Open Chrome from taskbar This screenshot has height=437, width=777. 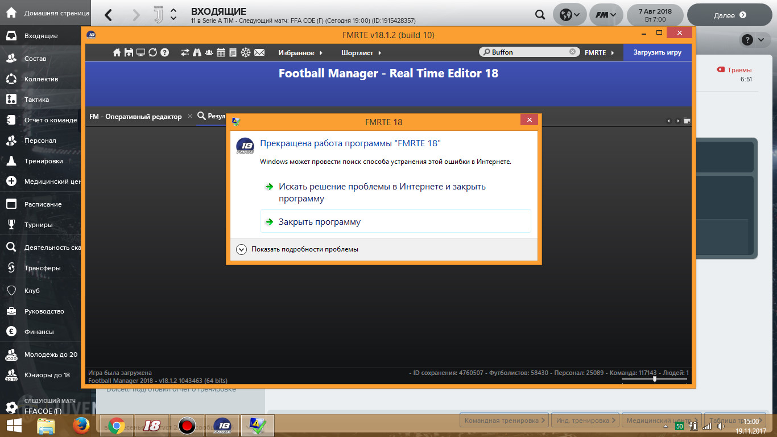coord(117,425)
